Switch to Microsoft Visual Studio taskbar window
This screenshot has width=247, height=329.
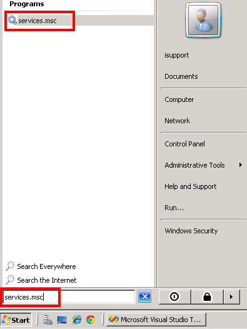click(156, 320)
